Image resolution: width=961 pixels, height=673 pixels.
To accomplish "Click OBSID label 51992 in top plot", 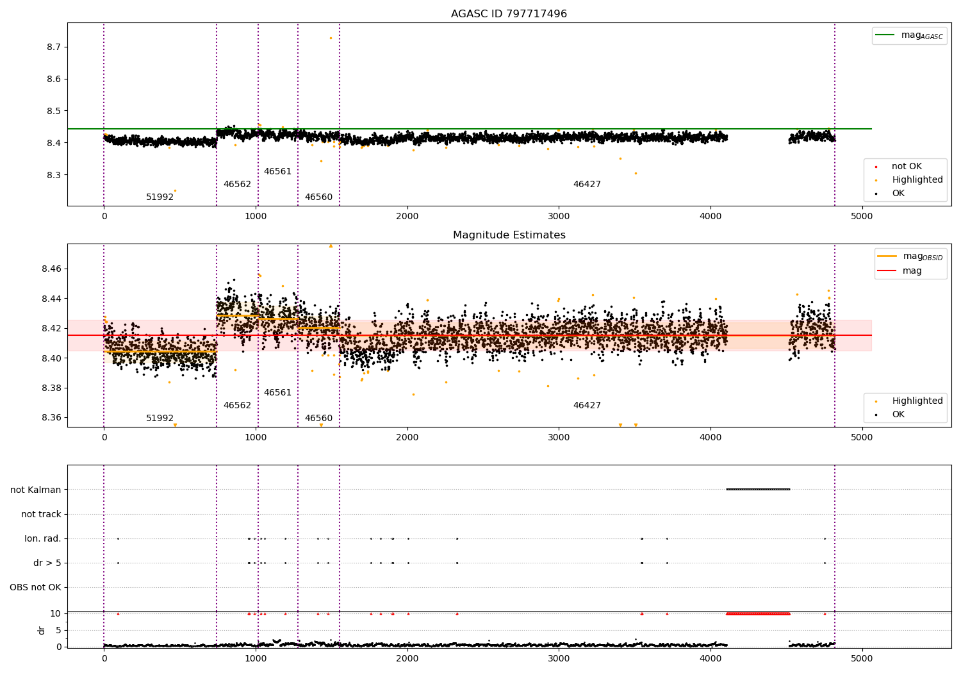I will [x=160, y=197].
